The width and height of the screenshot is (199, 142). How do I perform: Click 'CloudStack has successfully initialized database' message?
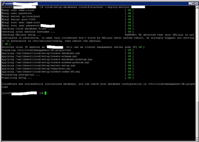(x=39, y=84)
